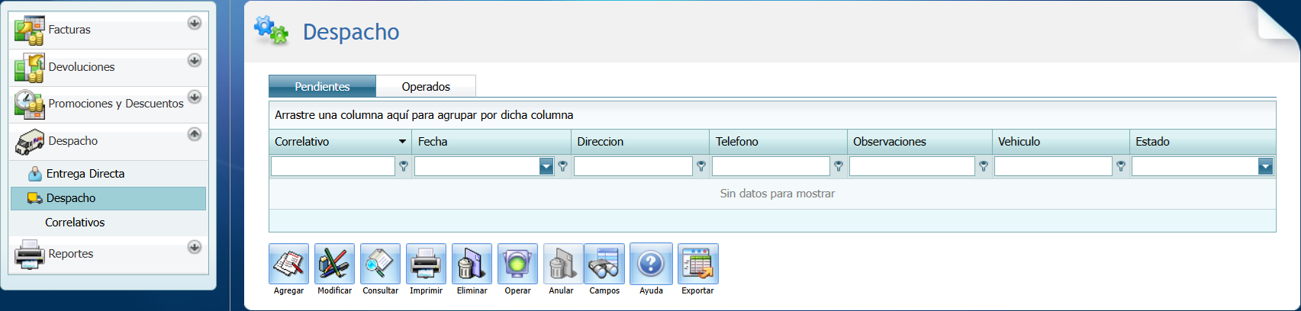Expand the Promociones y Descuentos arrow
The width and height of the screenshot is (1301, 311).
195,96
